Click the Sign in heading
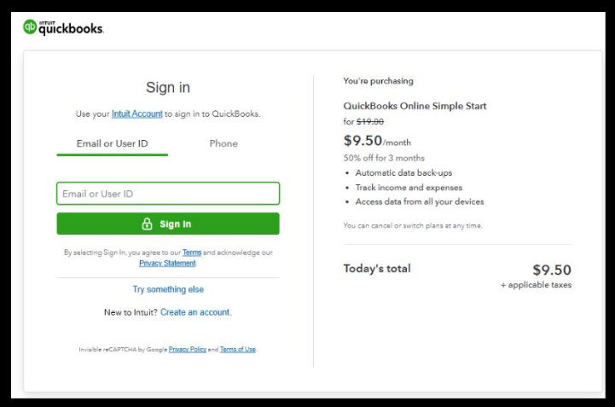615x407 pixels. [168, 87]
